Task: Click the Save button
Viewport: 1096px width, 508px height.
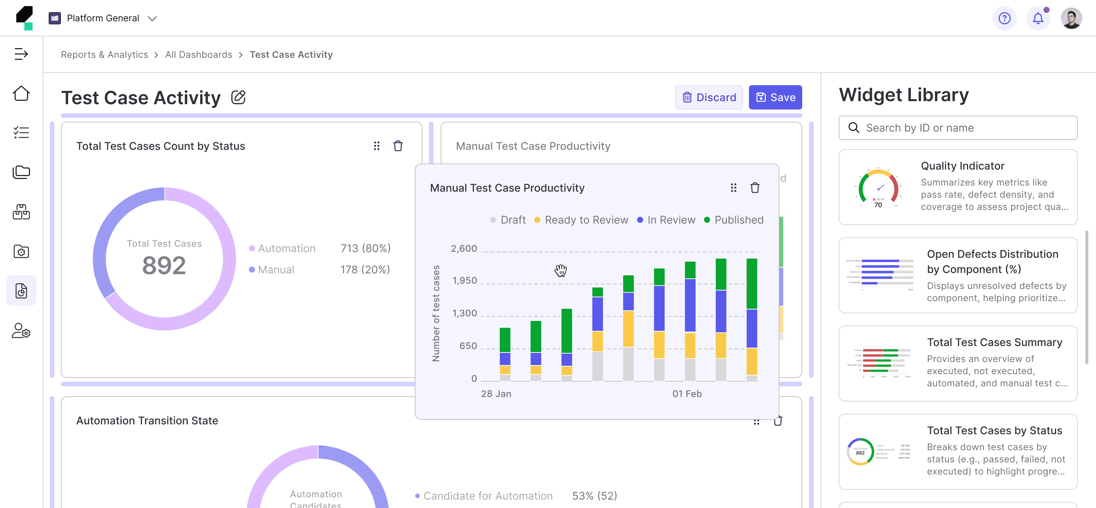Action: coord(775,97)
